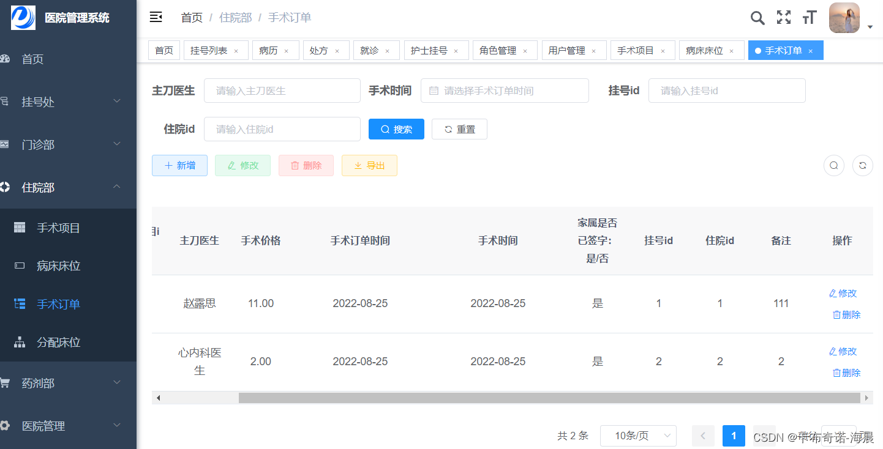The image size is (883, 449).
Task: Close the 病历 tab
Action: [286, 51]
